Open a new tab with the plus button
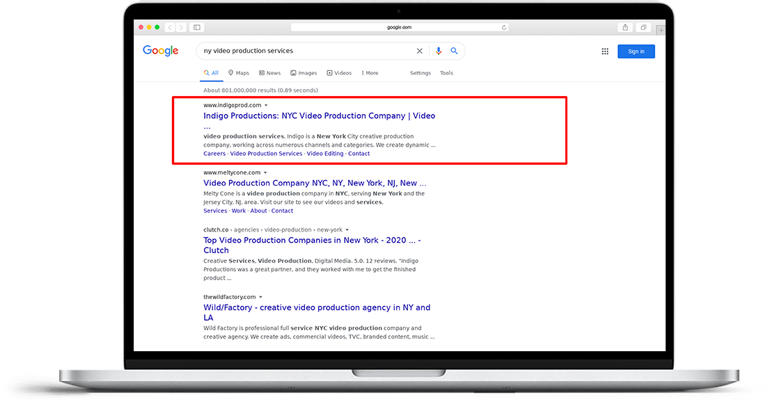Viewport: 768px width, 402px height. pyautogui.click(x=661, y=30)
